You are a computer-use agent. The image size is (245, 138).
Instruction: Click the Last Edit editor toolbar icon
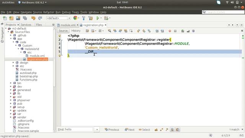coord(87,31)
